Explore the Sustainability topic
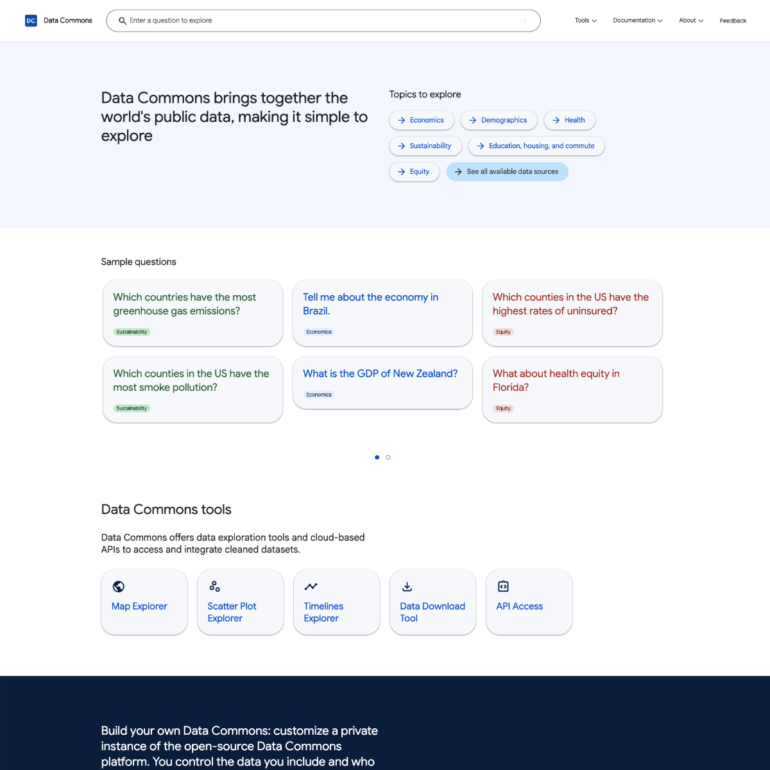 (x=425, y=146)
